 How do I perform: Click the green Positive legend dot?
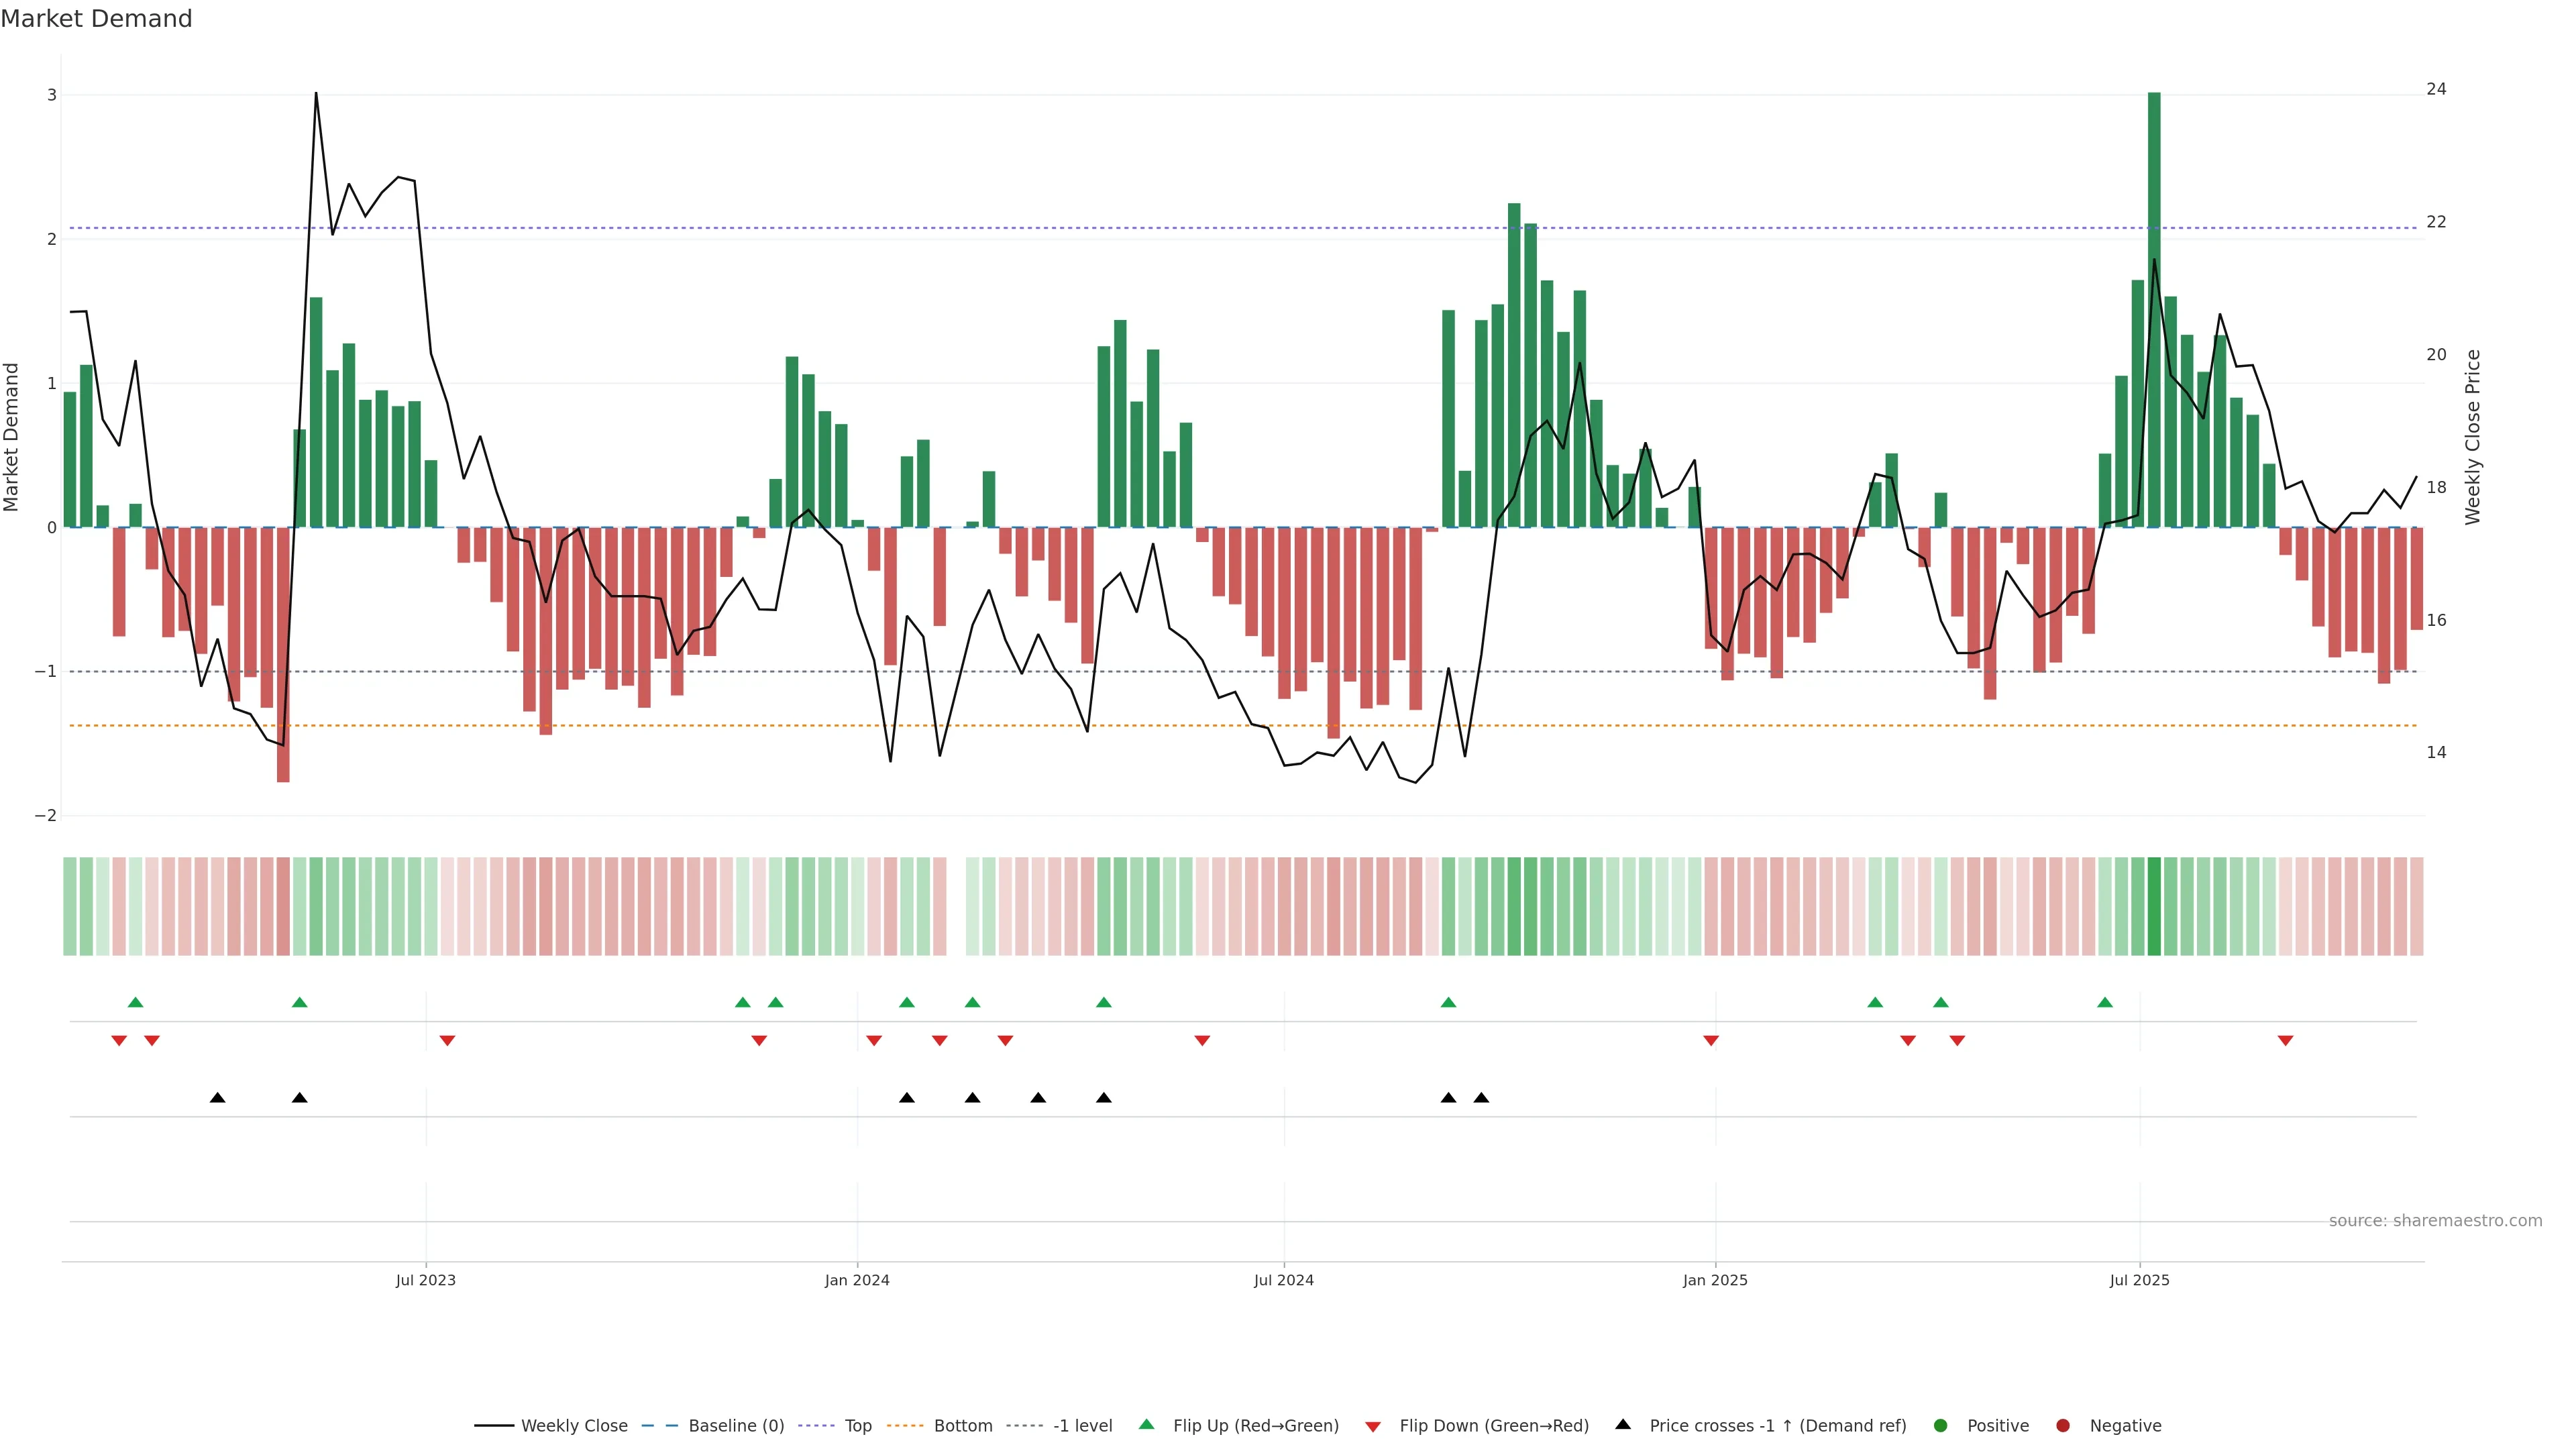point(1941,1425)
